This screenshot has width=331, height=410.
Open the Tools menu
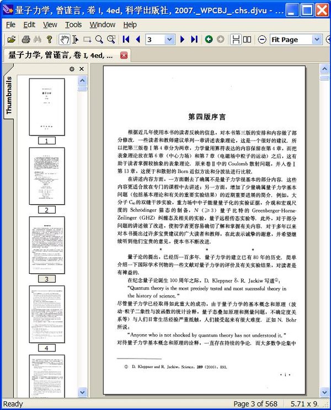pyautogui.click(x=73, y=24)
